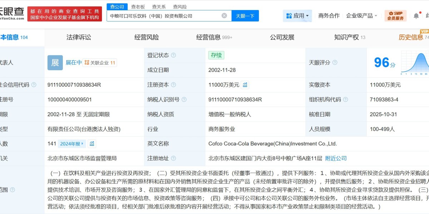Expand the 2024年报 selector
Screen dimensions: 429x214
72,144
